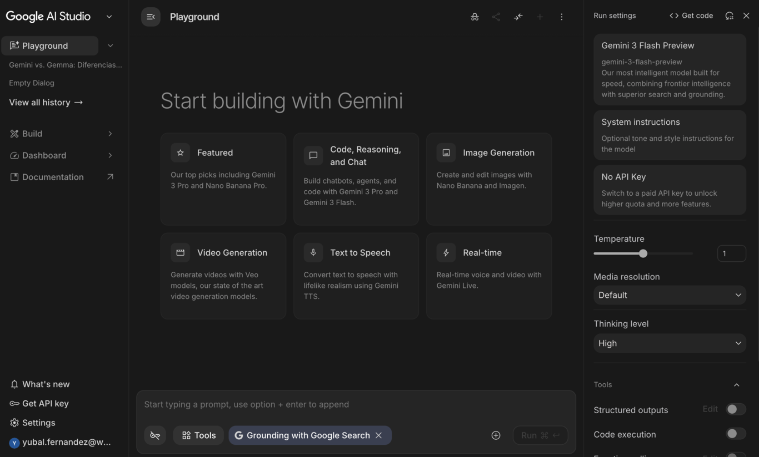Start a new chat with the plus icon
Viewport: 759px width, 457px height.
pos(540,17)
